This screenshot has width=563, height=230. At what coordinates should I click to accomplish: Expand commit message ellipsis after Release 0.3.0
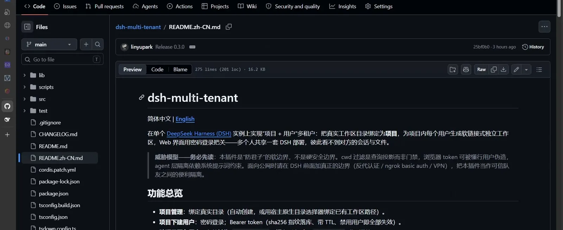coord(192,47)
